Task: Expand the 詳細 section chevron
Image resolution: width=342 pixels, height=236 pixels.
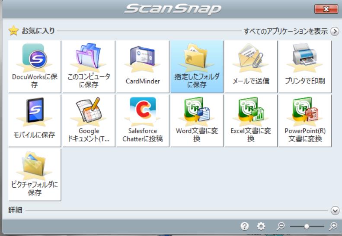Action: 335,211
